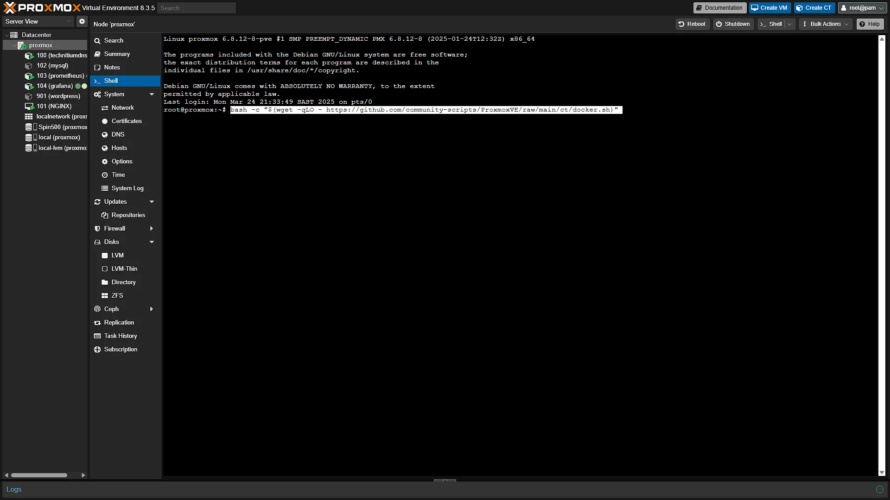Open the Summary panel

pyautogui.click(x=125, y=54)
